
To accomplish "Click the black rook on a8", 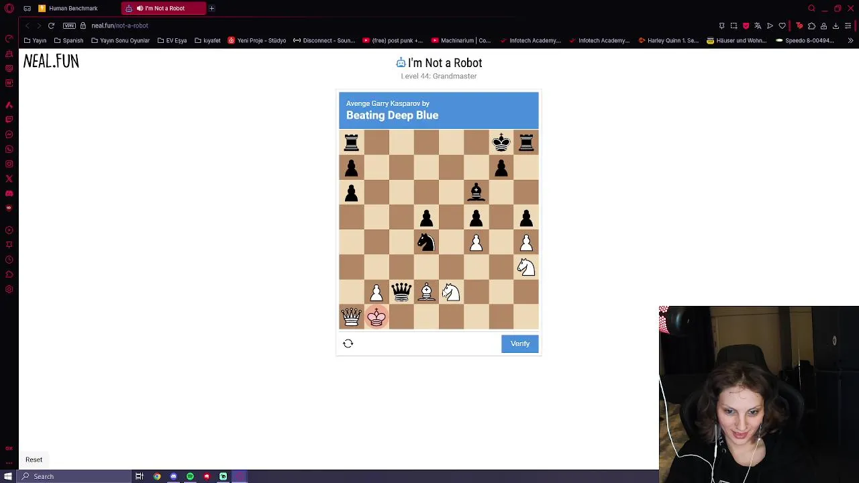I will point(351,142).
